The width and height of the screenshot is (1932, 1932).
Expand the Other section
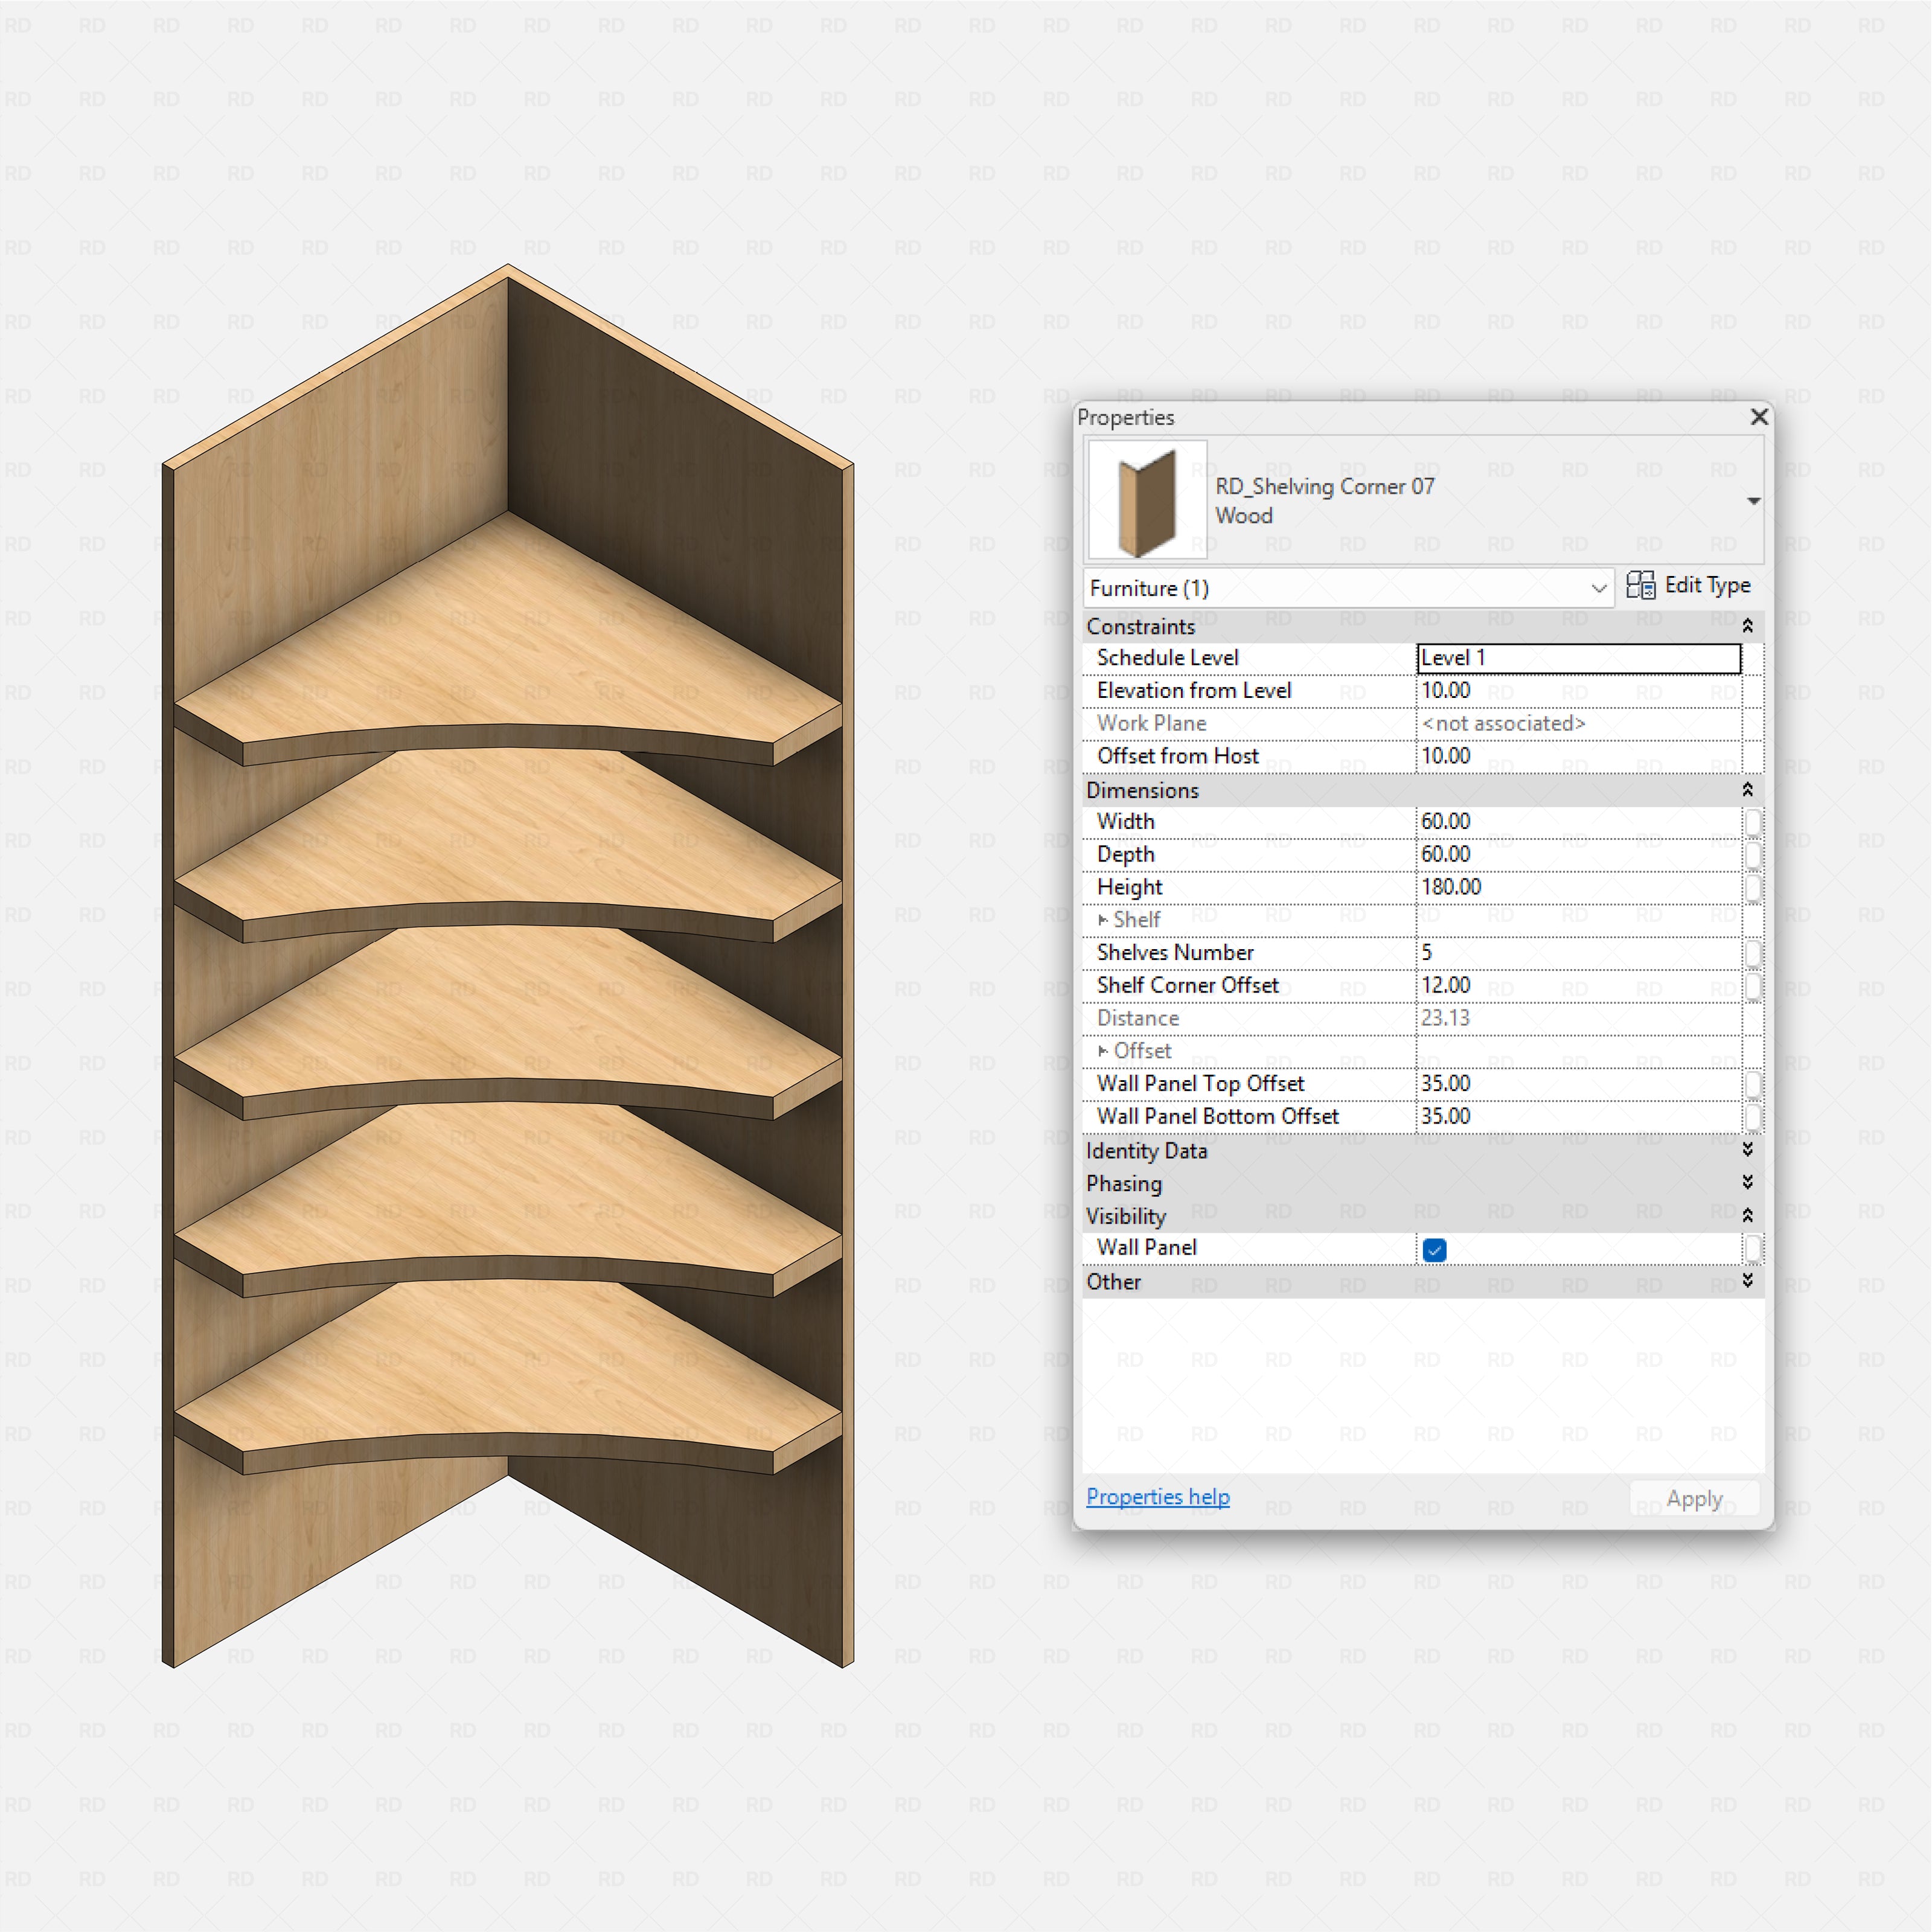[x=1748, y=1281]
